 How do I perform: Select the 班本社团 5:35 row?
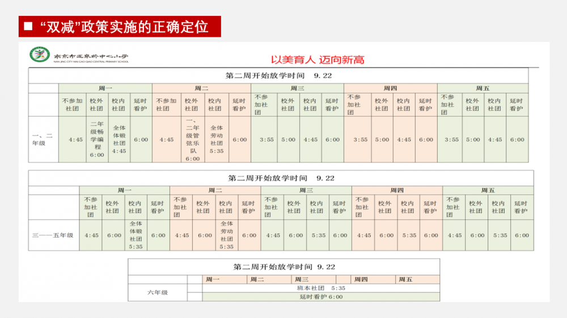point(321,288)
